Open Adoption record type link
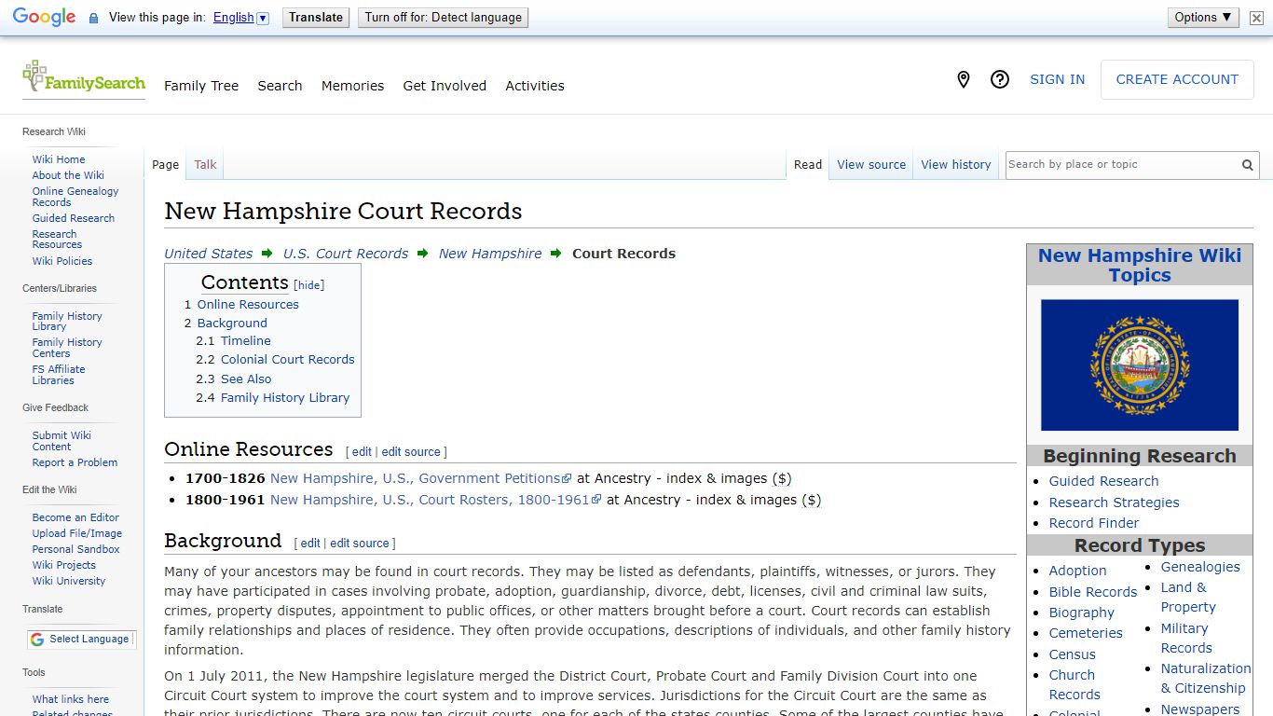 click(x=1077, y=571)
